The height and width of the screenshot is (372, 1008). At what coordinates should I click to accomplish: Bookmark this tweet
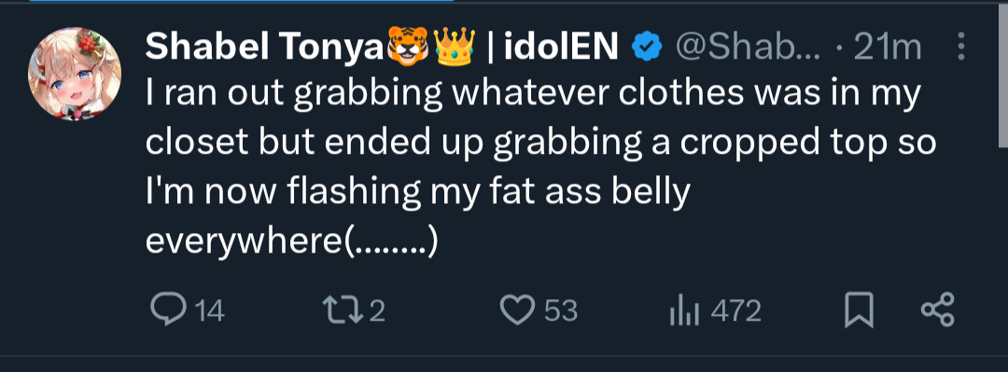click(x=859, y=310)
